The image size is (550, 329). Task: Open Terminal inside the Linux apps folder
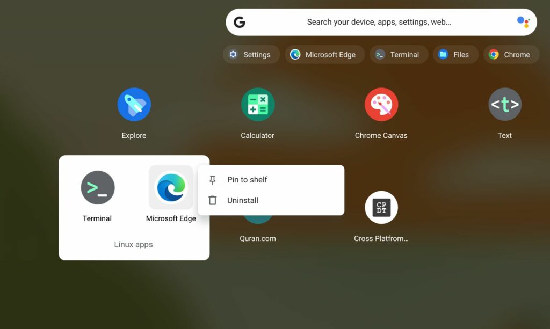click(97, 188)
